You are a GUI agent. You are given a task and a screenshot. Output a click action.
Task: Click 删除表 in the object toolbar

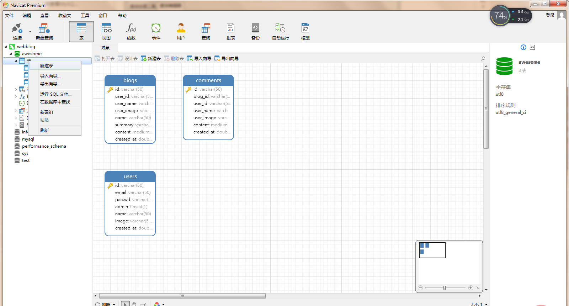(174, 58)
